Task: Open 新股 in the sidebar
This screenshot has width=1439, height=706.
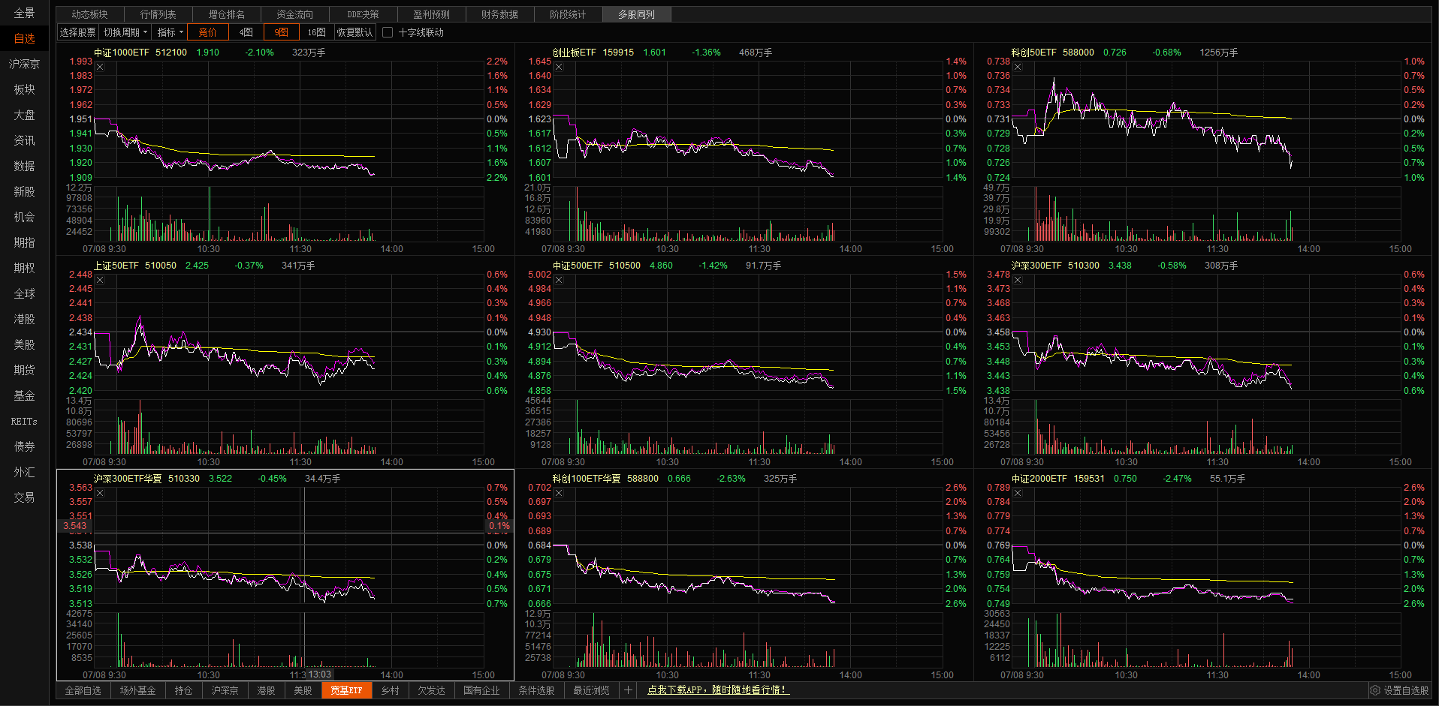Action: pos(24,191)
